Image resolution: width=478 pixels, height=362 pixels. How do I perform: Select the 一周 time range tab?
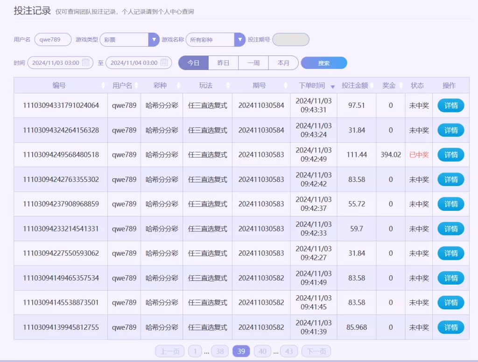tap(253, 63)
